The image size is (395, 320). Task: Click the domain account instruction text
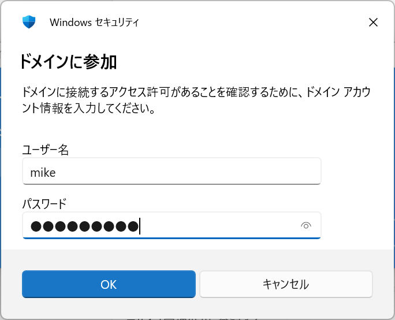pyautogui.click(x=196, y=100)
